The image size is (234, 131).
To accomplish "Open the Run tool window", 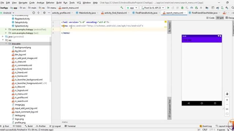I will (x=5, y=126).
